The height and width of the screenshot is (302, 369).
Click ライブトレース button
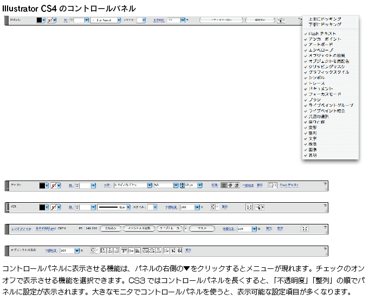tap(170, 228)
